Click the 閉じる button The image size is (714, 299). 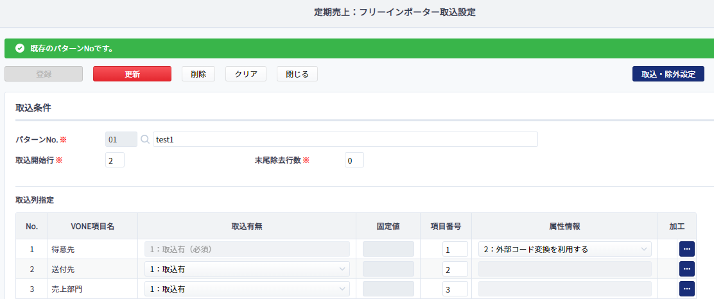point(297,74)
